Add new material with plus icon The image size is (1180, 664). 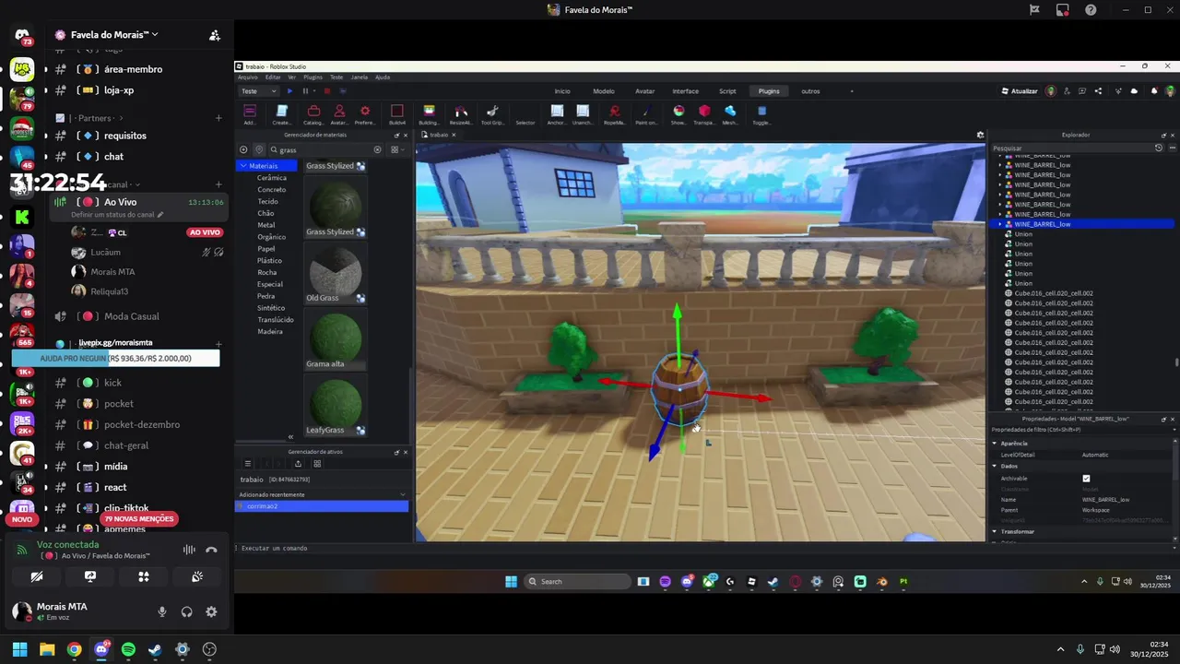tap(243, 149)
